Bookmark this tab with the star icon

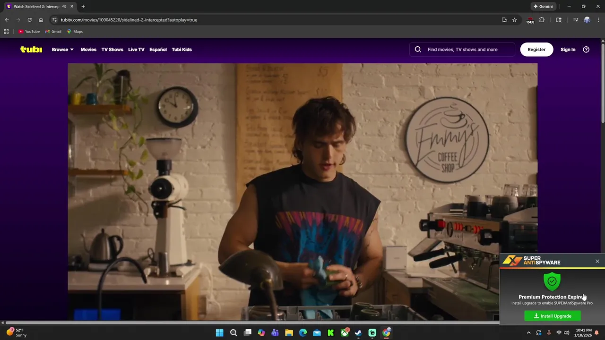coord(514,20)
